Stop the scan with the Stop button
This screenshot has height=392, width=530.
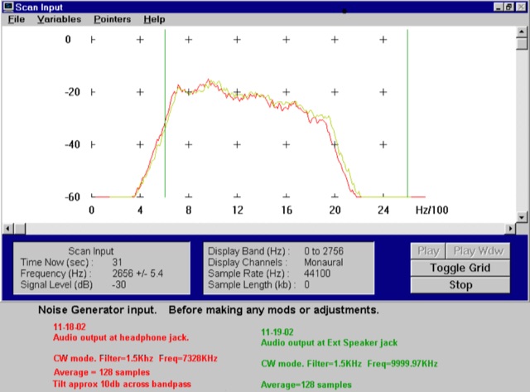coord(460,285)
